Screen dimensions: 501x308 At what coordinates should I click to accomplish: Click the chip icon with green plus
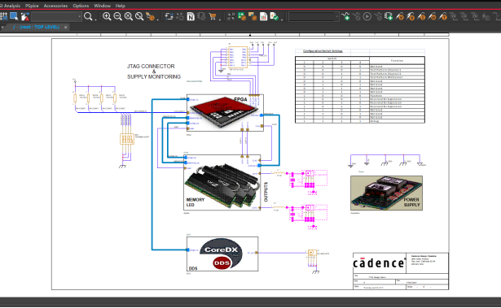tap(389, 16)
